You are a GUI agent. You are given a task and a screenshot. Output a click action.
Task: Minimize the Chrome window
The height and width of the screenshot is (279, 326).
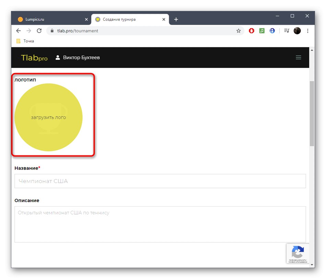pos(277,16)
